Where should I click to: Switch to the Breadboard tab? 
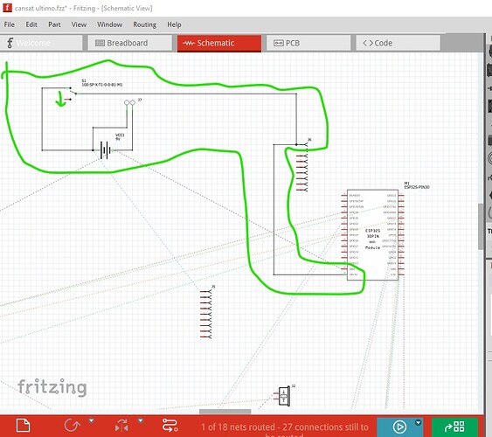click(x=130, y=43)
